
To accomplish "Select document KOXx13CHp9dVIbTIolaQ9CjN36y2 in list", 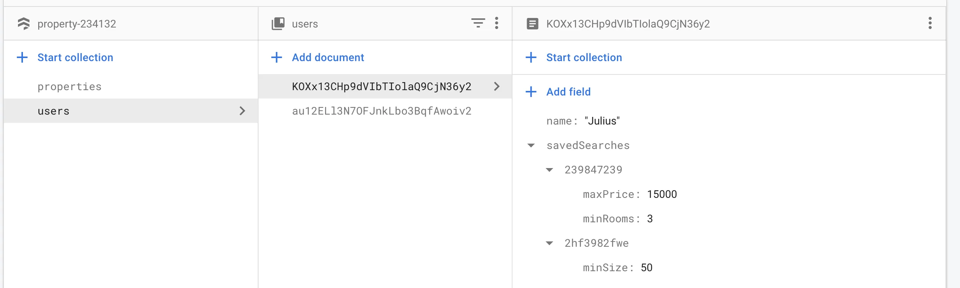I will 381,87.
